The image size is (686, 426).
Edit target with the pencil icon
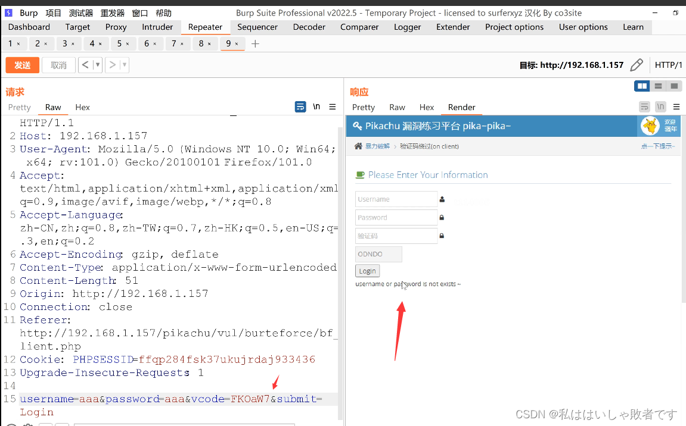[637, 65]
